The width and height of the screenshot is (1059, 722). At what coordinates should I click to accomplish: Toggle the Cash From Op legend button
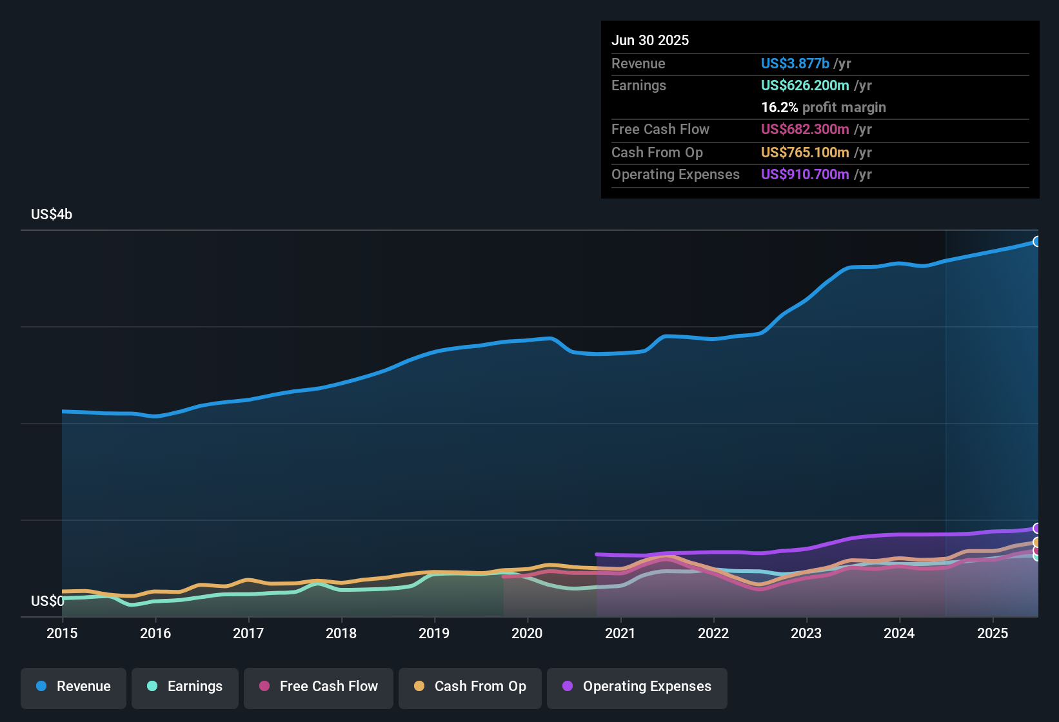point(470,688)
